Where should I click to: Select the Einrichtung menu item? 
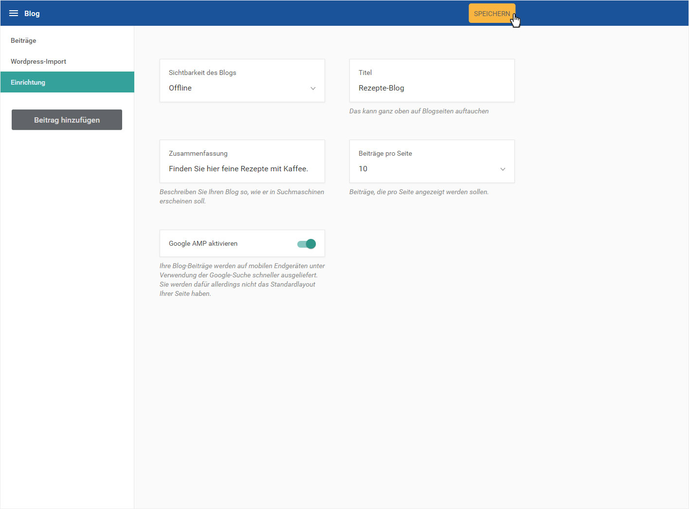tap(67, 82)
